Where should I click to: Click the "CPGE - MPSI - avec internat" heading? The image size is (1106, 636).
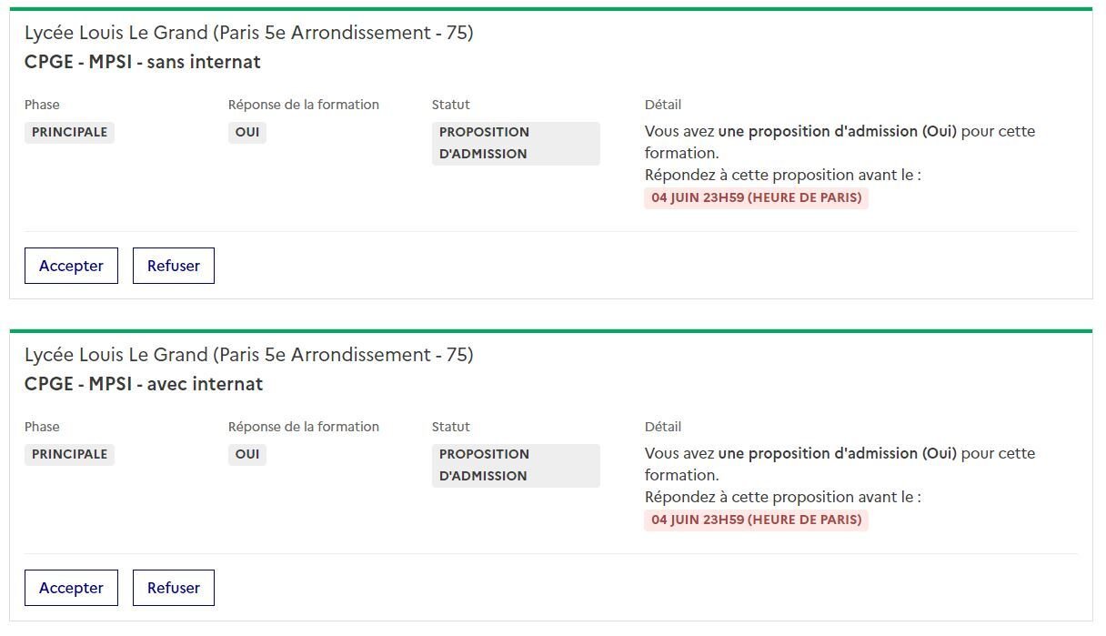point(144,384)
